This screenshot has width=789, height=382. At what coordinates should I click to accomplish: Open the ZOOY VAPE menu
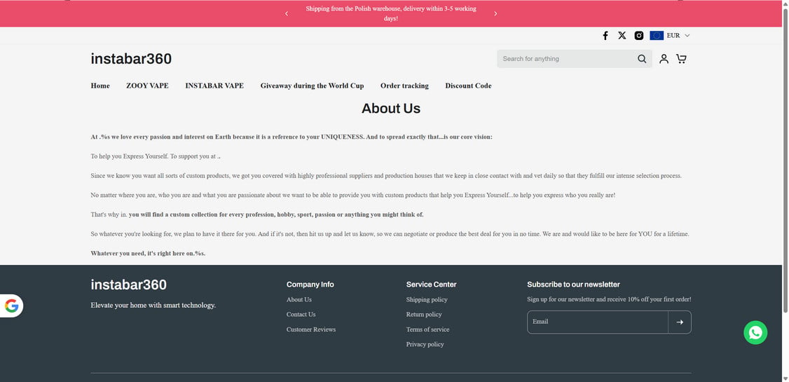point(147,86)
